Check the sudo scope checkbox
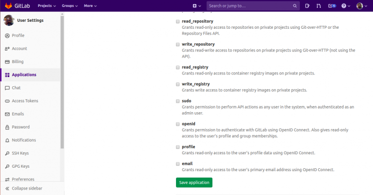Screen dimensions: 373x195 pyautogui.click(x=178, y=101)
